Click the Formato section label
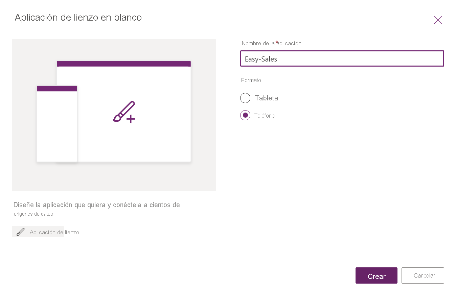Image resolution: width=456 pixels, height=289 pixels. pos(251,80)
